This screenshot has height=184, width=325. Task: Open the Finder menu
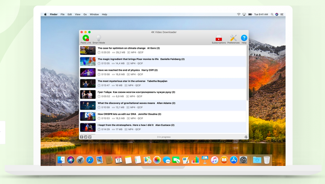[x=54, y=15]
